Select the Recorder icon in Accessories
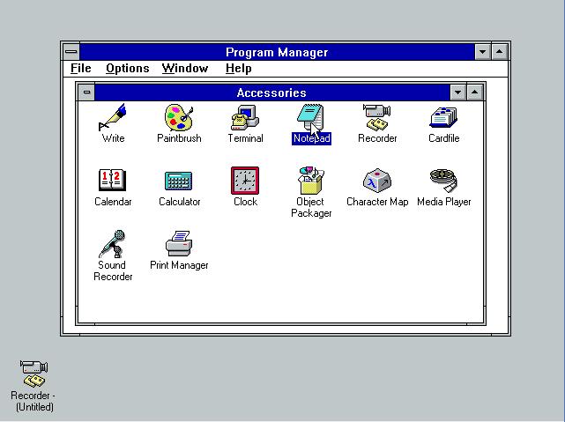The width and height of the screenshot is (565, 422). tap(377, 117)
